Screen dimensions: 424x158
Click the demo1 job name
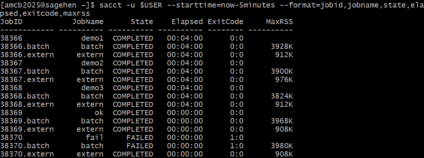(x=92, y=38)
